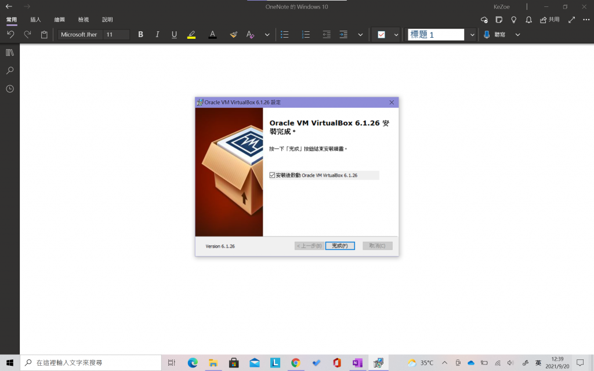Apply the font color button
Image resolution: width=594 pixels, height=371 pixels.
pos(212,34)
